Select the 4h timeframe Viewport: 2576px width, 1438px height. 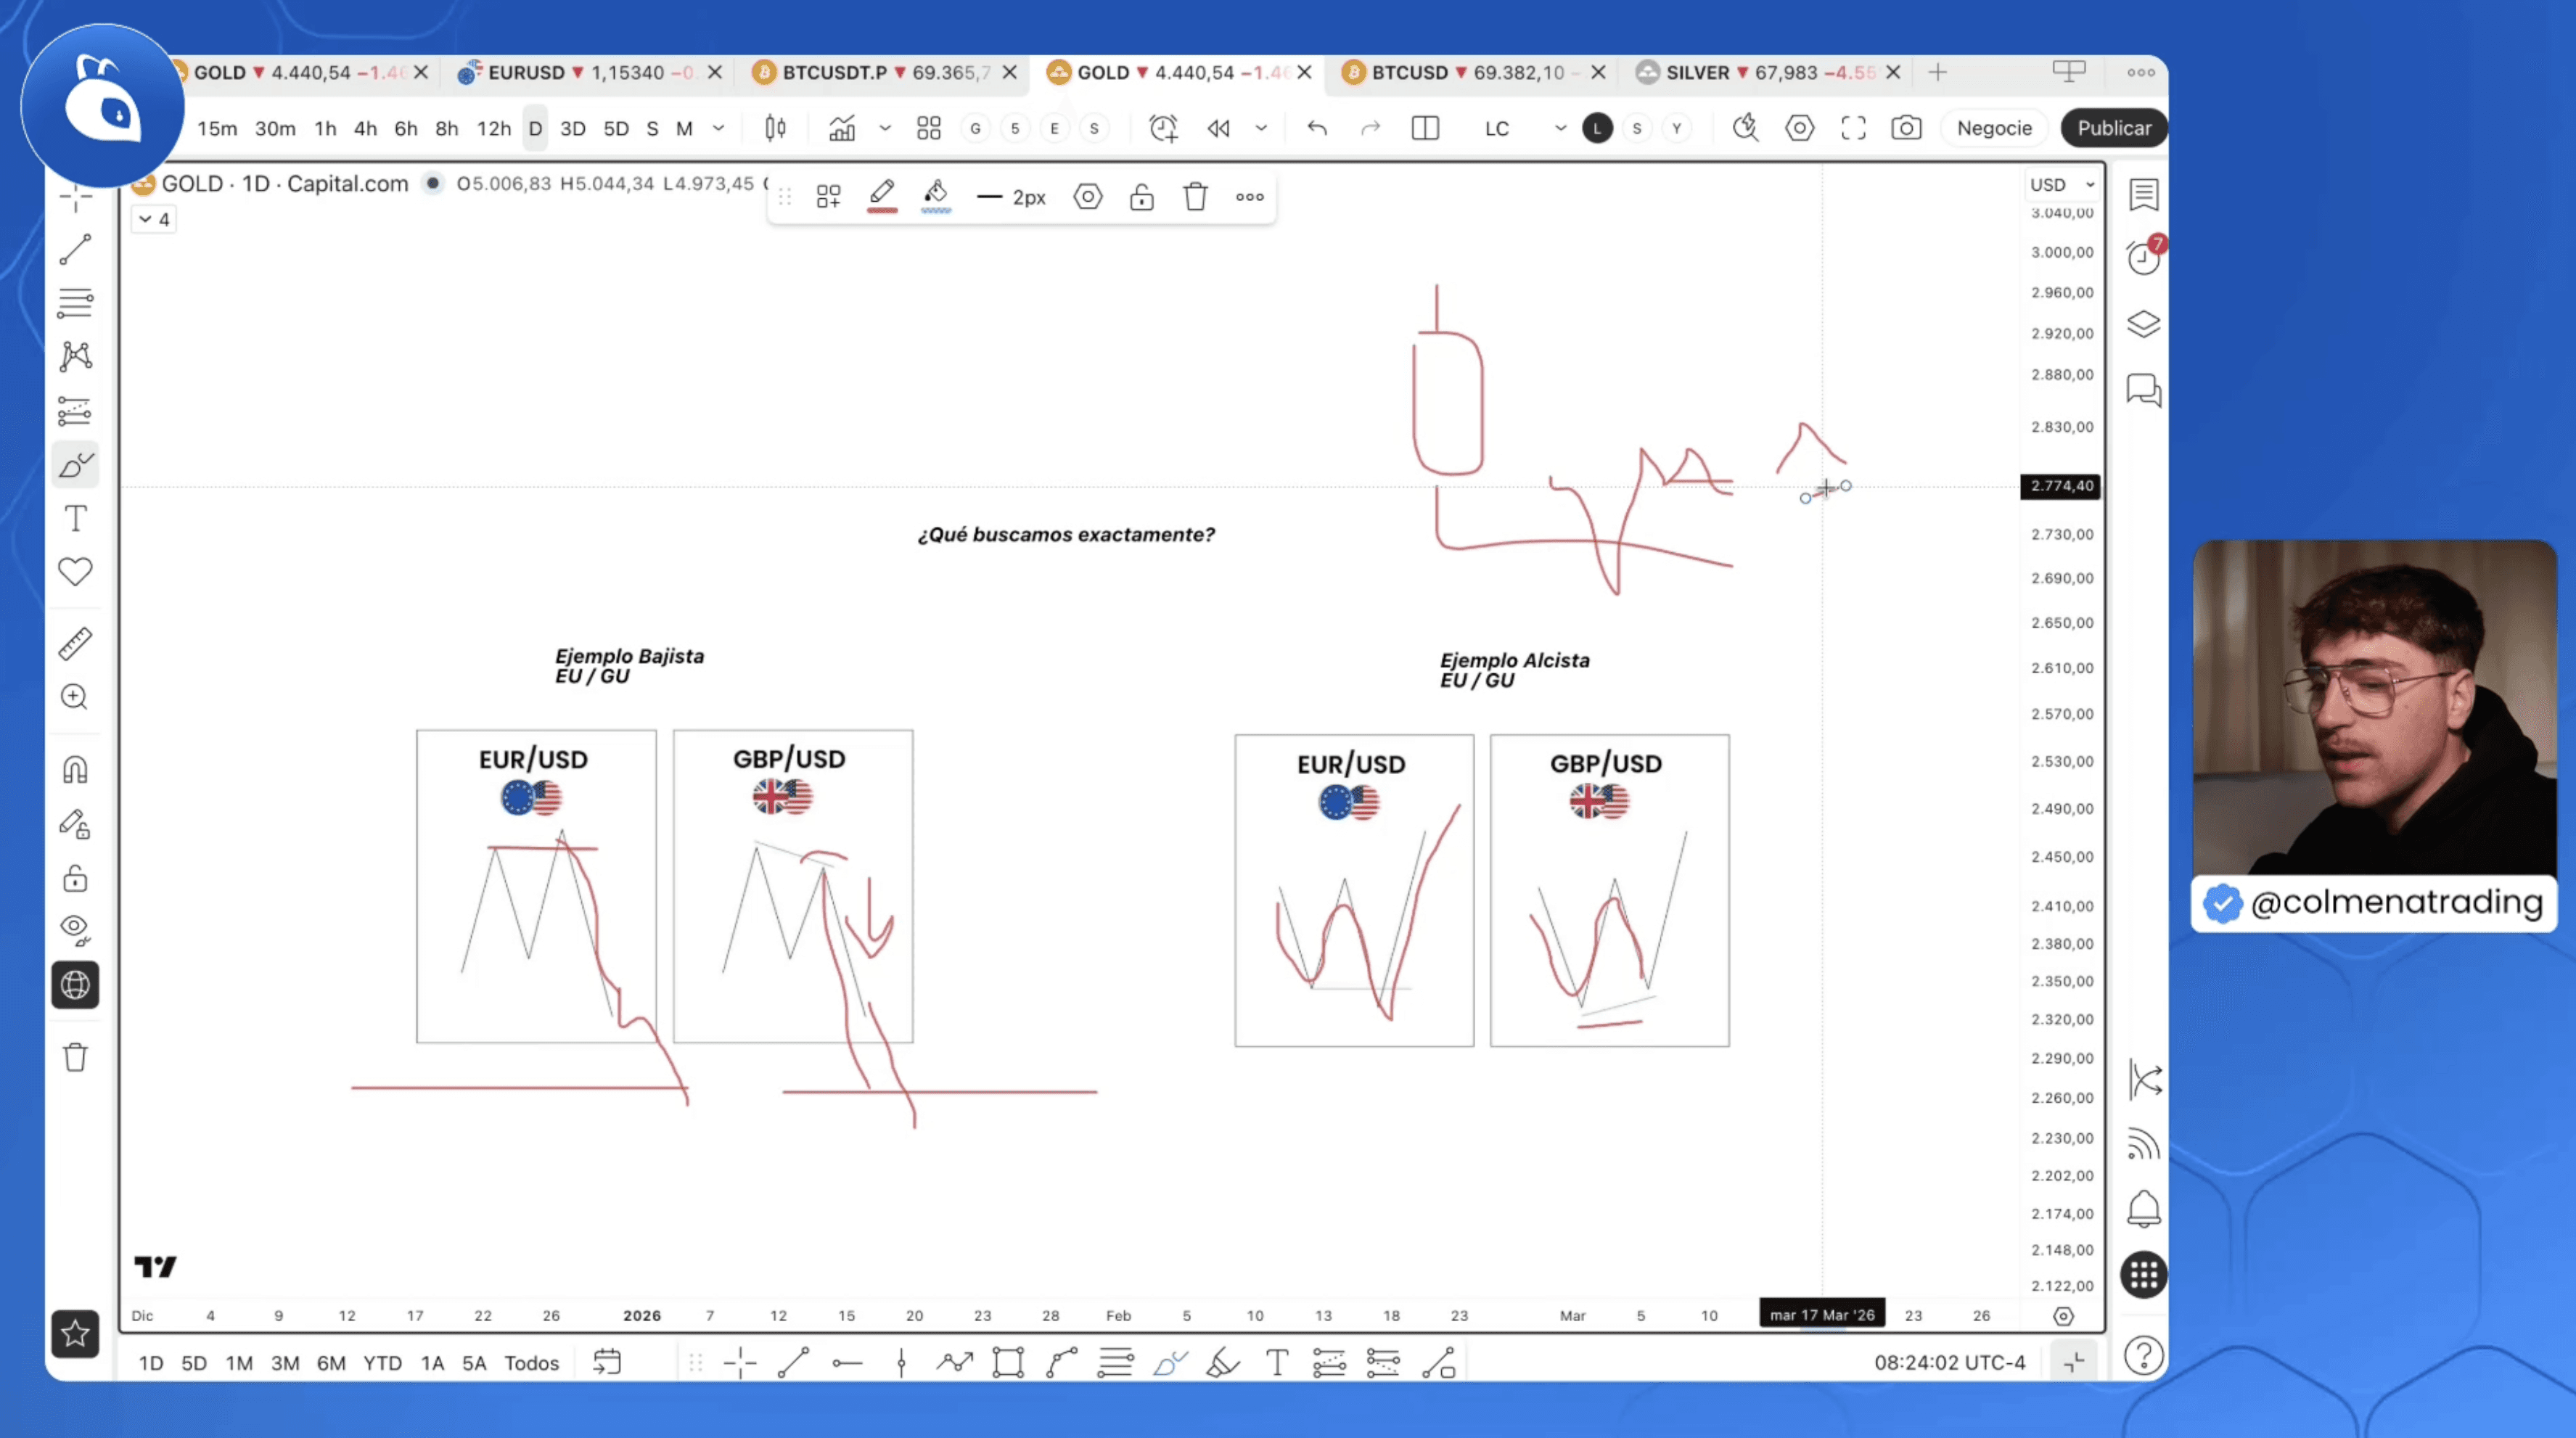(x=365, y=128)
